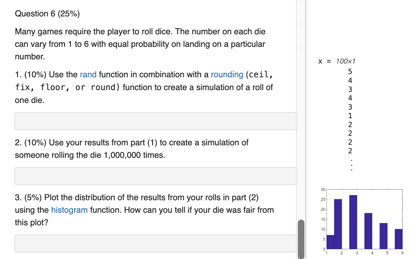The height and width of the screenshot is (259, 419).
Task: Click the value 1 in the x column
Action: click(350, 116)
